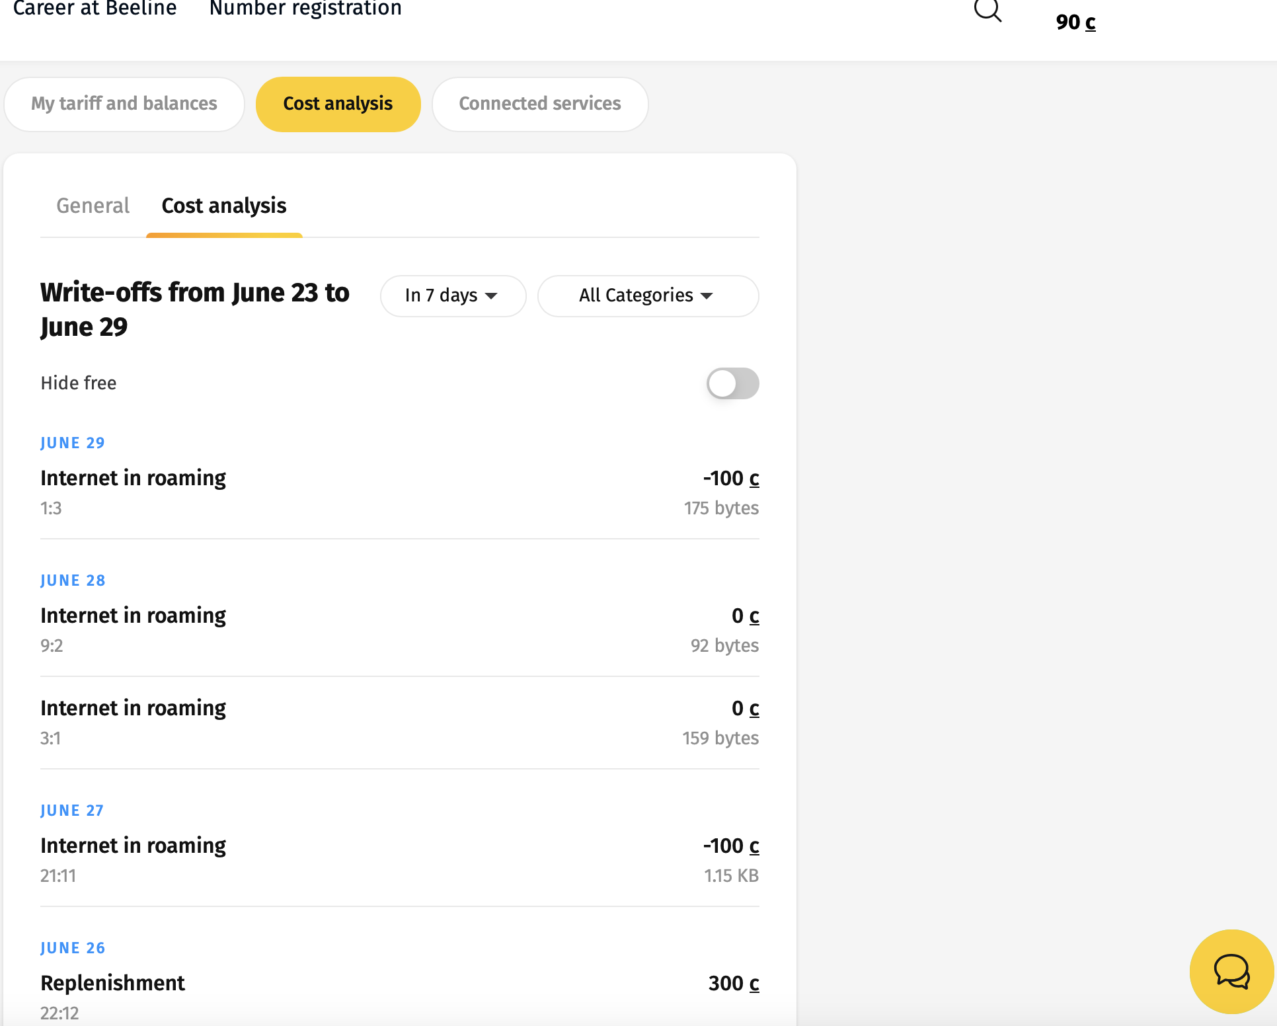Open June 29 Internet in roaming entry
Image resolution: width=1277 pixels, height=1026 pixels.
coord(399,492)
